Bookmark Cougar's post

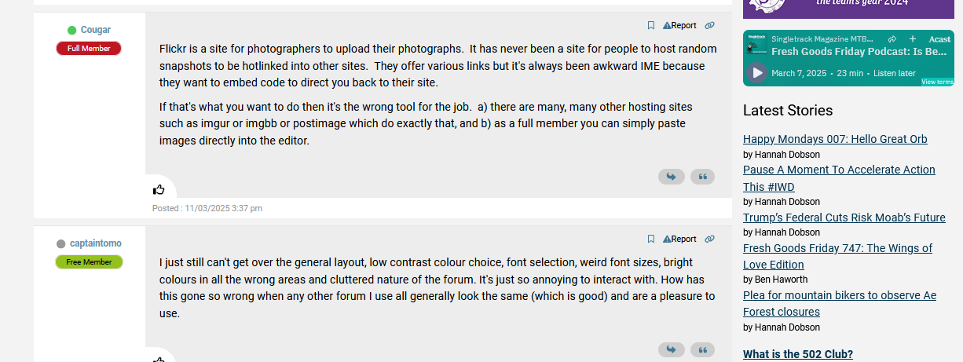(x=650, y=25)
